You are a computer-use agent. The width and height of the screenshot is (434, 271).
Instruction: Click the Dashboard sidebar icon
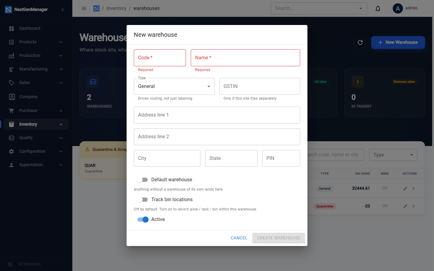[11, 28]
